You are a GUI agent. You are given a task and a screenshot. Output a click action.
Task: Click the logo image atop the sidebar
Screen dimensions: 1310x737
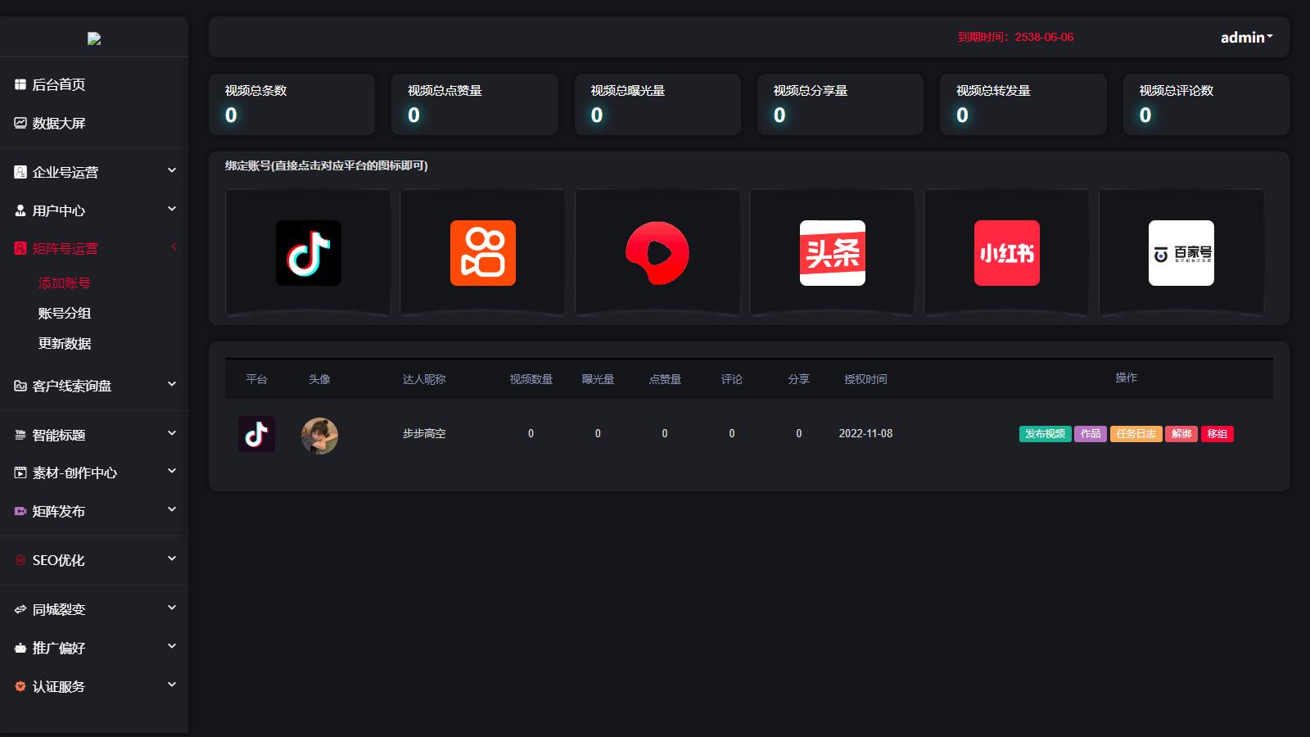point(94,38)
